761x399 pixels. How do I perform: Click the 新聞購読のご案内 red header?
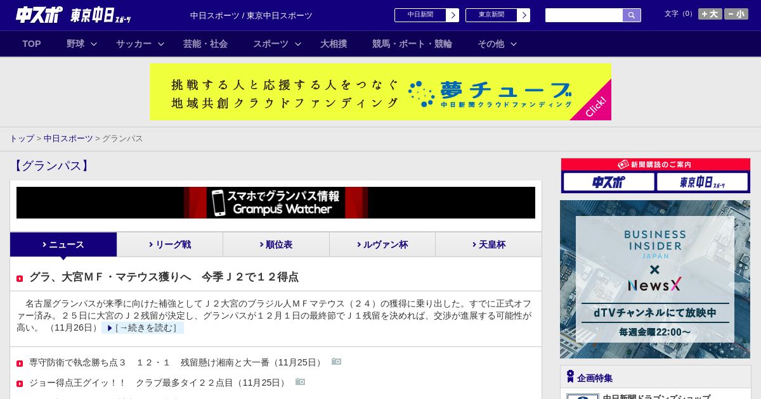(x=656, y=165)
